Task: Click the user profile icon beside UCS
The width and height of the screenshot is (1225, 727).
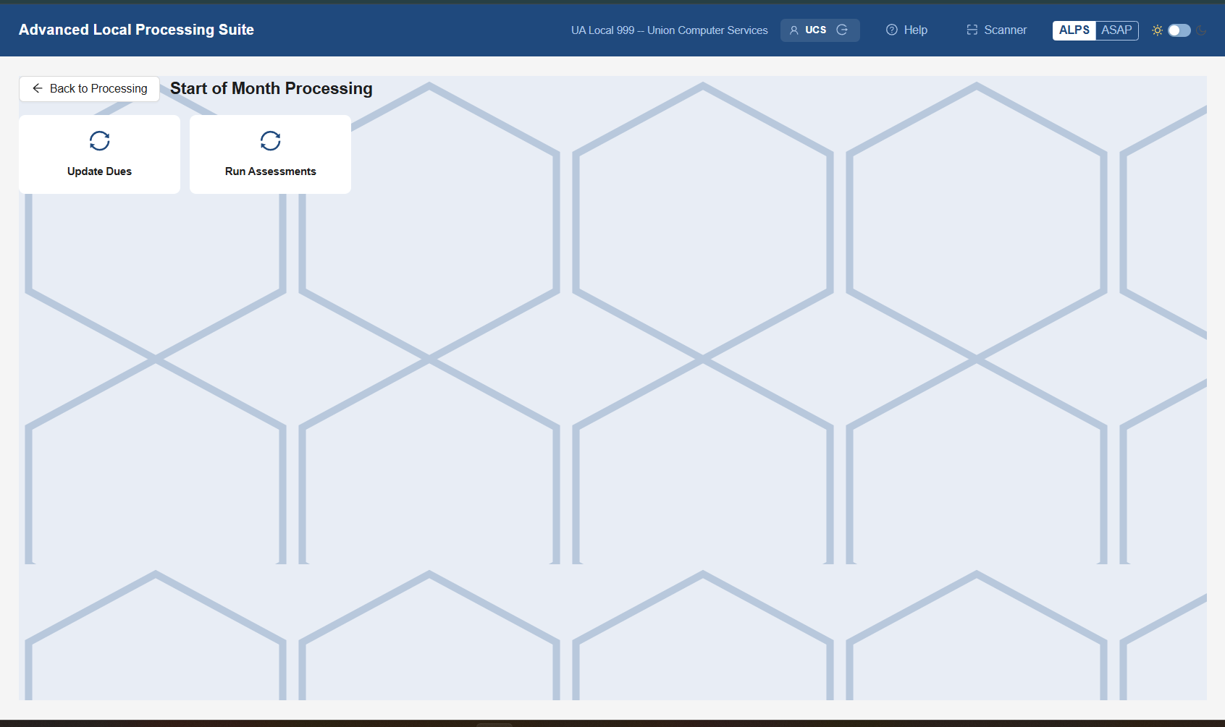Action: pyautogui.click(x=793, y=30)
